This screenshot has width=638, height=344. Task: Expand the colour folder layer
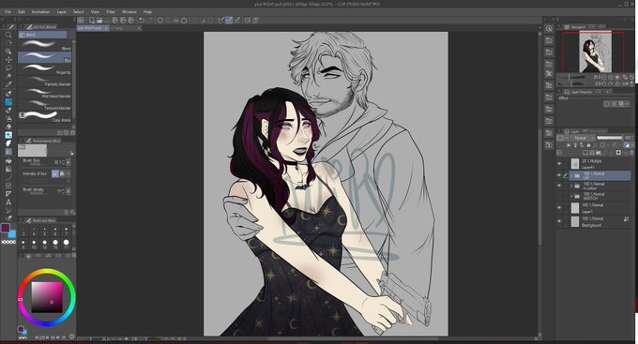pos(571,187)
